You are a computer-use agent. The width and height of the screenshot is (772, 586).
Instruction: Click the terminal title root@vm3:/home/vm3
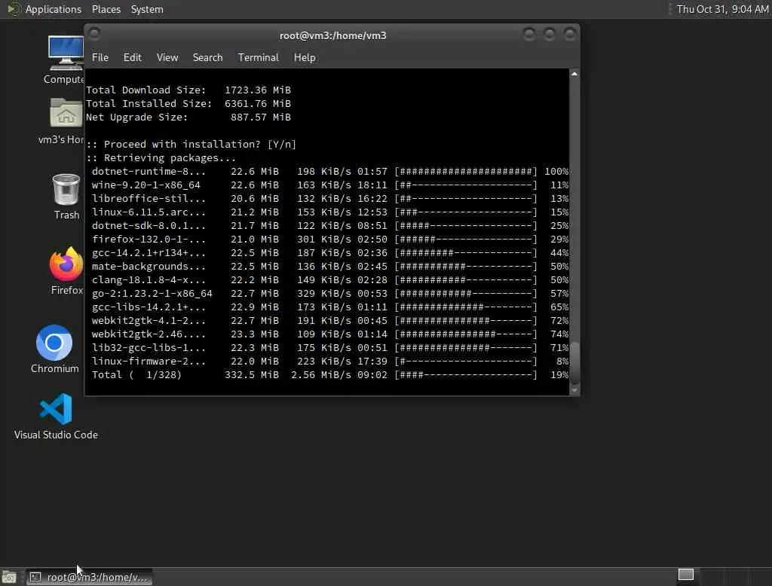pyautogui.click(x=332, y=35)
